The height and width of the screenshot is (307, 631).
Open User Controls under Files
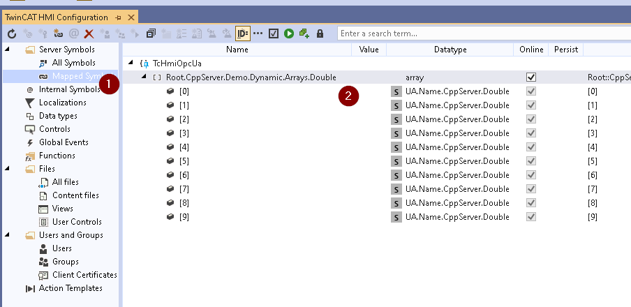point(77,222)
